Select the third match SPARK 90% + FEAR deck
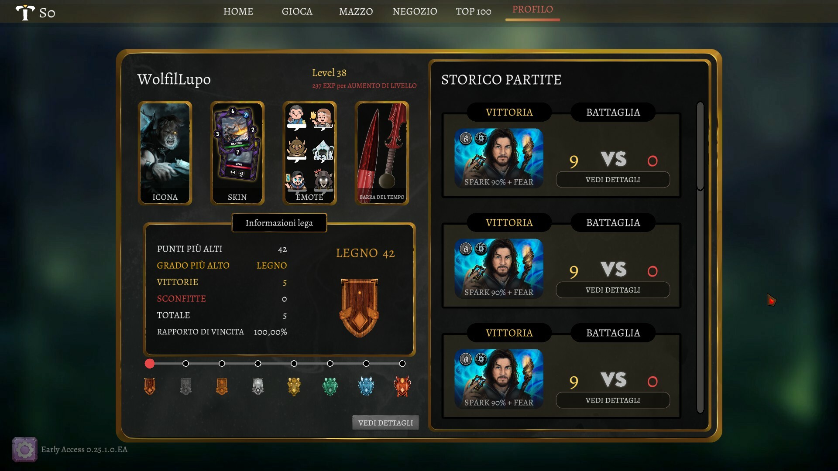 (x=499, y=379)
